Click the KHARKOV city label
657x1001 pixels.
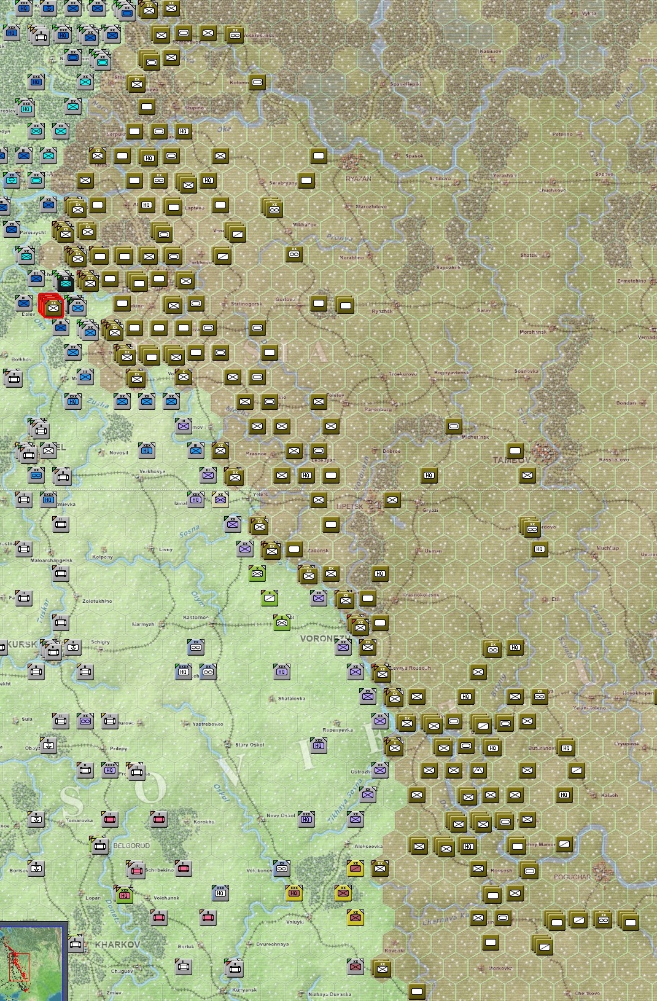pos(117,944)
